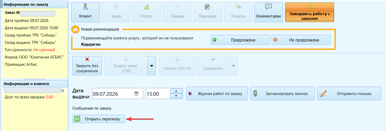Click Выдать заказ (F10) button
Viewport: 386px width, 131px height.
126,65
